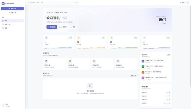Click the 群组 button in welcome banner
The image size is (191, 109).
coord(73,27)
